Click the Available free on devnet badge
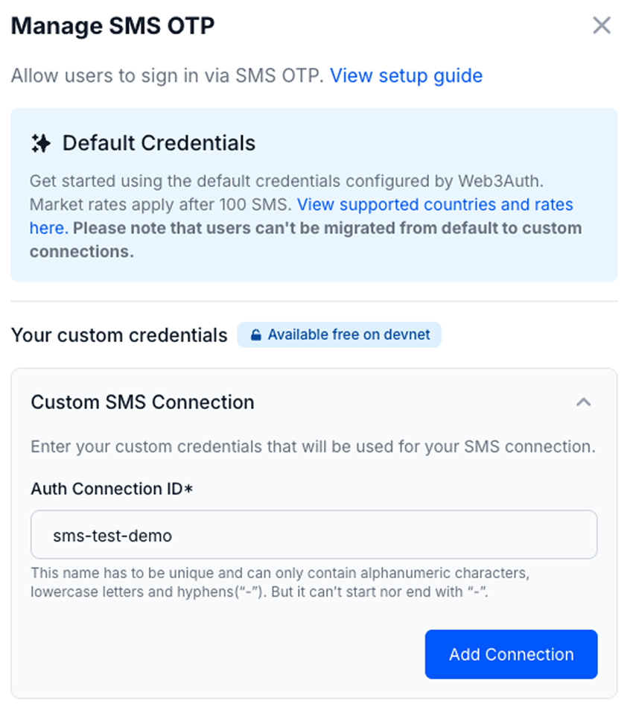633x713 pixels. [340, 335]
